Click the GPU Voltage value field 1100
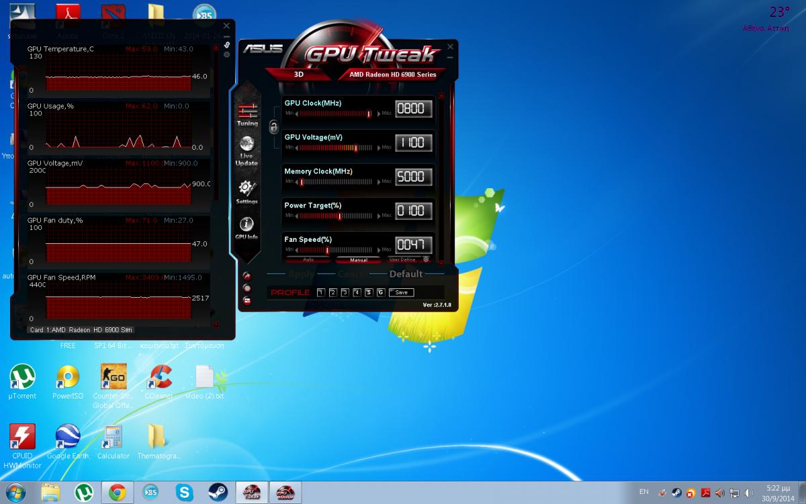 (x=413, y=142)
